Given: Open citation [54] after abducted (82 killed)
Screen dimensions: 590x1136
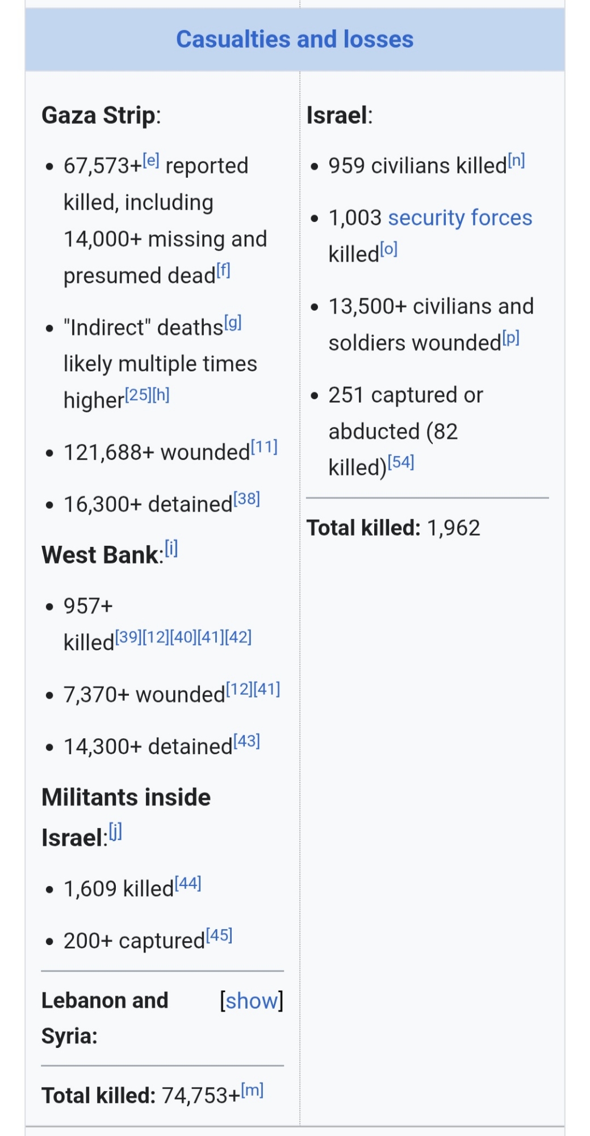Looking at the screenshot, I should pyautogui.click(x=401, y=462).
